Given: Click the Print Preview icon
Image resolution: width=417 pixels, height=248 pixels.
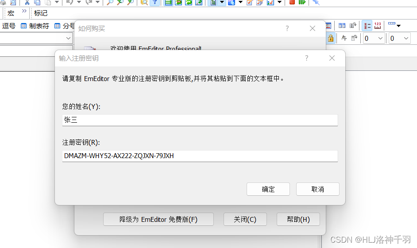Looking at the screenshot, I should (13, 2).
